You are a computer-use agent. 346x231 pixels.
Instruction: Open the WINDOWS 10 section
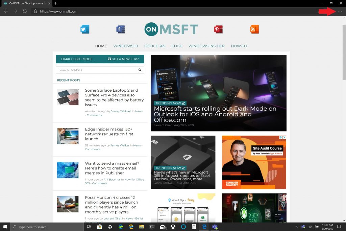(126, 46)
